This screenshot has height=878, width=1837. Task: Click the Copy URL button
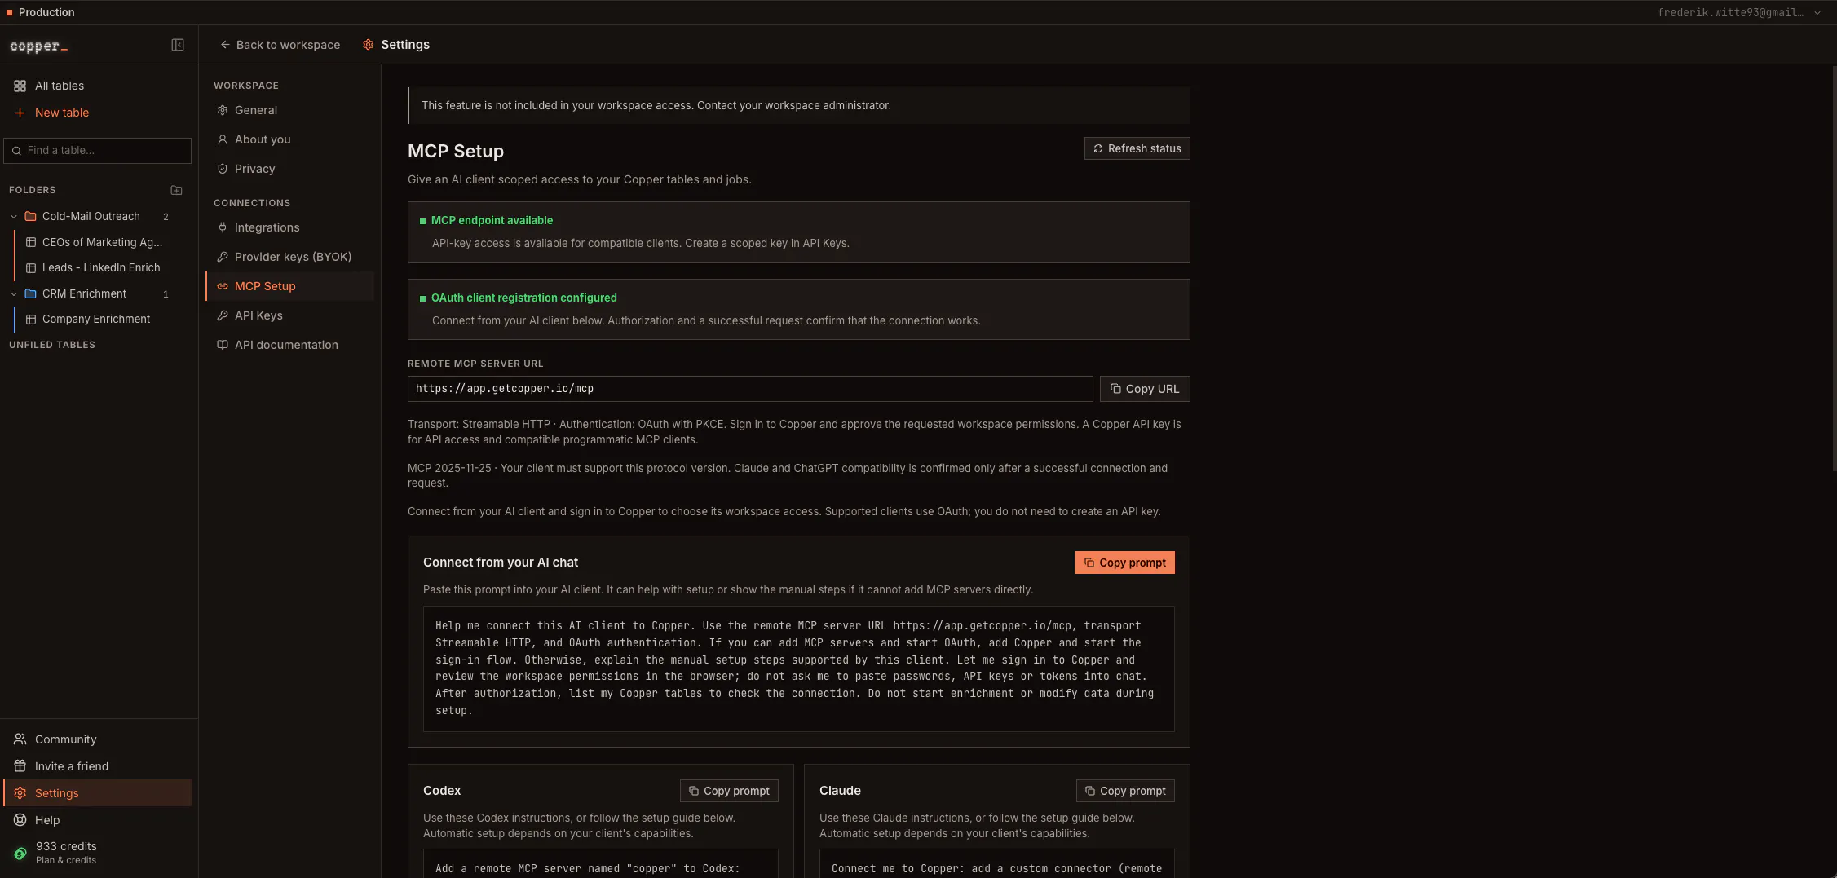(1145, 389)
